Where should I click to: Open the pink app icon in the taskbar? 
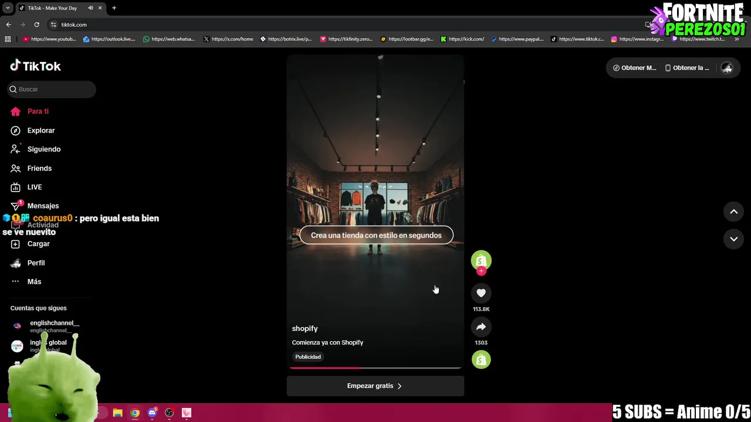point(187,413)
